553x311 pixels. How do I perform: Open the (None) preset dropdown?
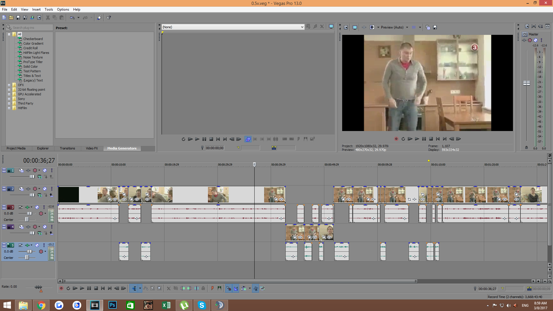pyautogui.click(x=302, y=27)
